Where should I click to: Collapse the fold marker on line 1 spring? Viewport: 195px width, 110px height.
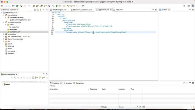pyautogui.click(x=54, y=13)
